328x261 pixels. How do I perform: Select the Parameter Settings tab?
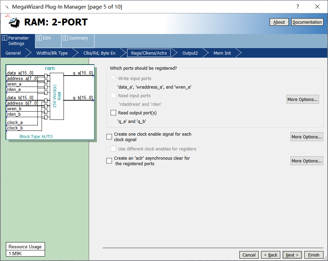point(18,41)
